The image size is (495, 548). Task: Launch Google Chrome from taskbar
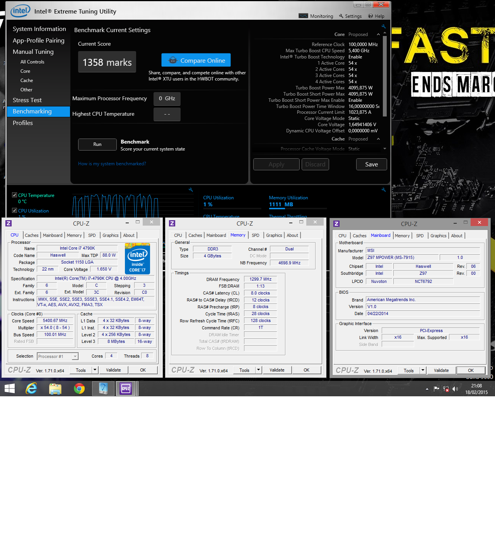click(79, 389)
